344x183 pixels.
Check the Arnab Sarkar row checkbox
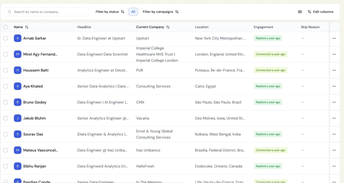coord(5,38)
